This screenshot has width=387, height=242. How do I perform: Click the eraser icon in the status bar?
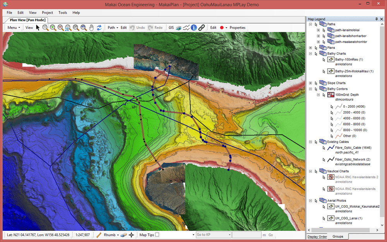(x=123, y=235)
